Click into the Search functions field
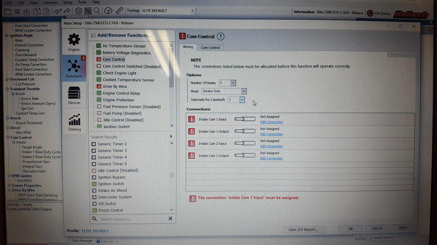 click(x=132, y=219)
